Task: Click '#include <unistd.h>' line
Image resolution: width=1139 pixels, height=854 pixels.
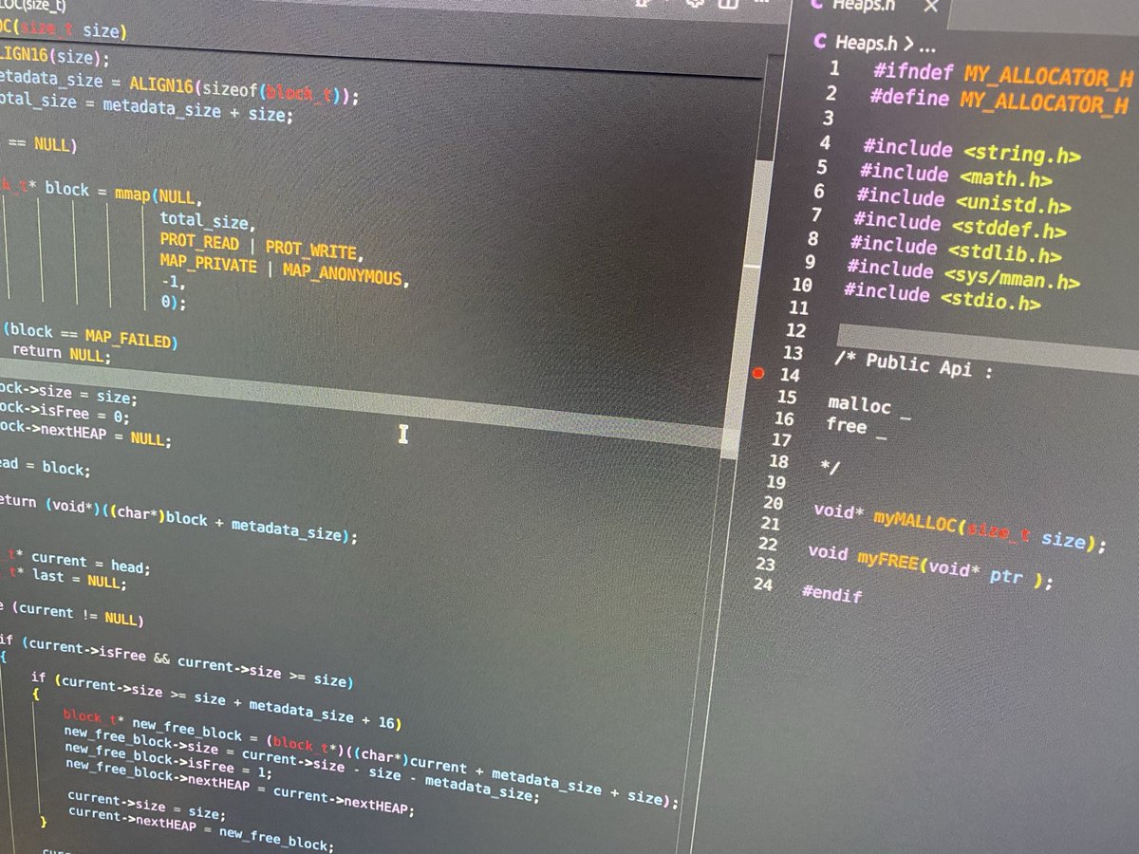Action: click(x=962, y=201)
